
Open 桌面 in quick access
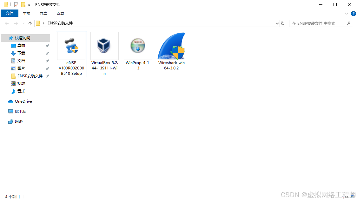click(x=21, y=46)
